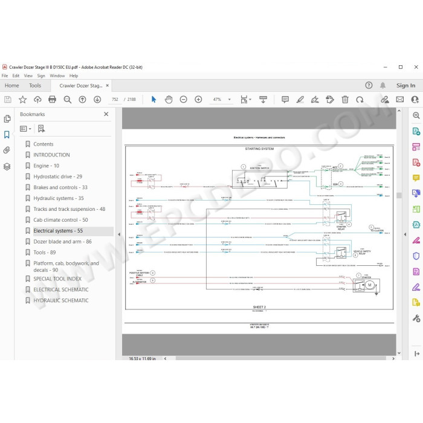This screenshot has height=423, width=423.
Task: Go to previous page arrow
Action: coord(82,100)
